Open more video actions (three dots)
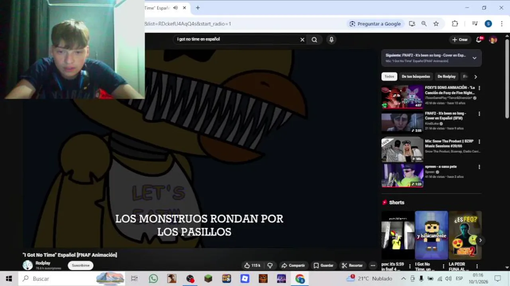 [x=373, y=265]
